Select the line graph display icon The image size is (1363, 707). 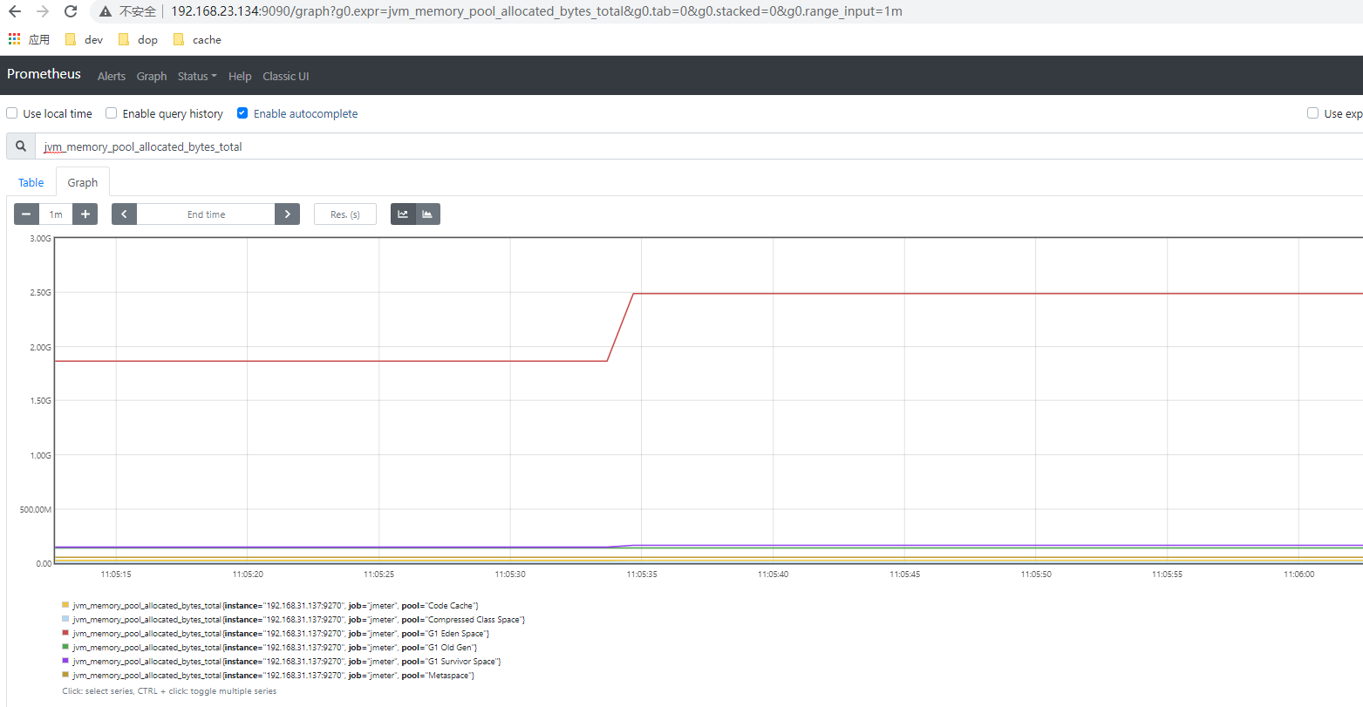(402, 214)
